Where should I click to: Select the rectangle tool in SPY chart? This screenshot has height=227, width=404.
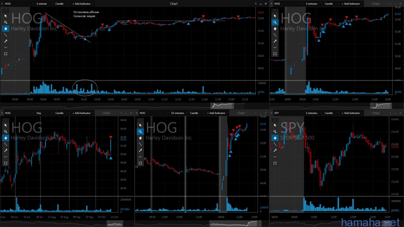275,163
